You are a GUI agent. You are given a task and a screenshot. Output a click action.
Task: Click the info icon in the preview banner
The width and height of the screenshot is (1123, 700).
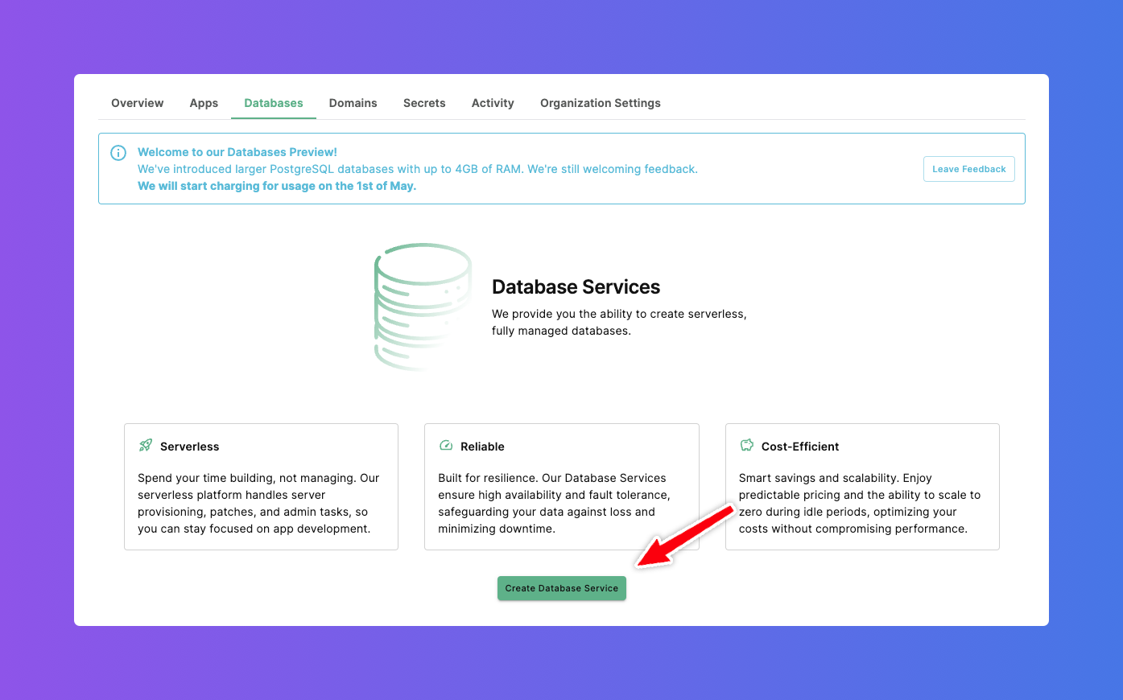(118, 152)
